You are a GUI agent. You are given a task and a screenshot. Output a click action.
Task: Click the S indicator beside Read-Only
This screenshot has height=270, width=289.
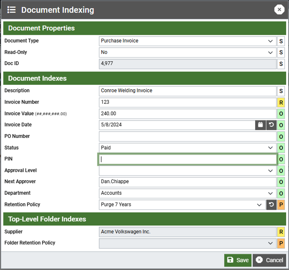point(281,52)
